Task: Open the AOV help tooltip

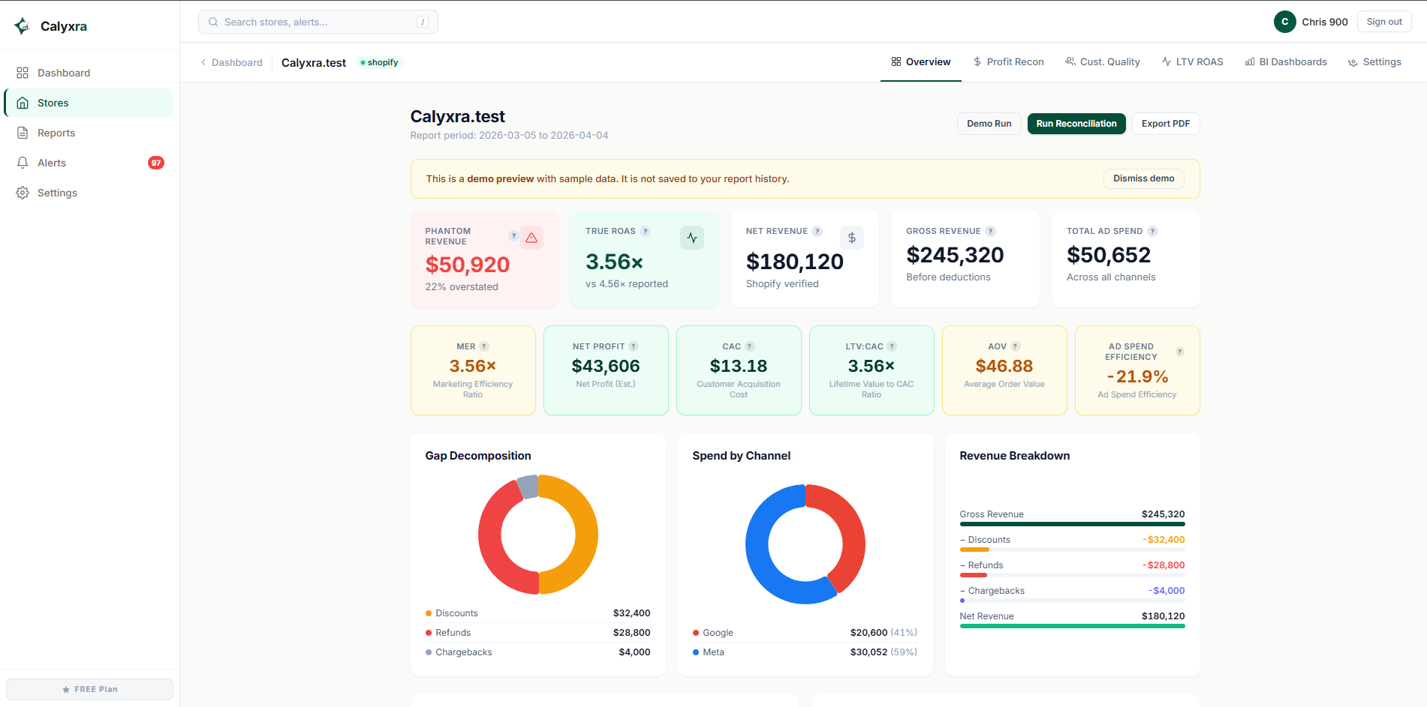Action: pyautogui.click(x=1014, y=346)
